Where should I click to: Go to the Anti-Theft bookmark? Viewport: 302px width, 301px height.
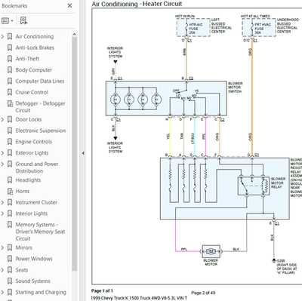click(x=27, y=59)
